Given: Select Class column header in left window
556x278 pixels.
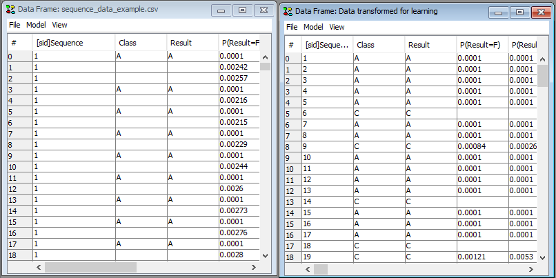Looking at the screenshot, I should pos(141,43).
